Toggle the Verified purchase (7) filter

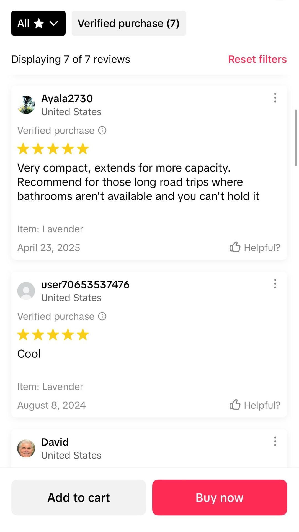click(129, 23)
